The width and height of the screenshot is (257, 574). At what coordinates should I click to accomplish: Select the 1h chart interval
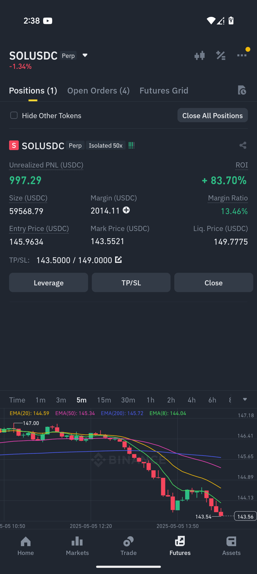(150, 400)
